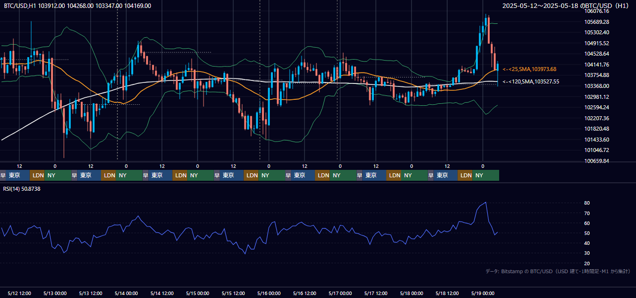Select the 2025-05-12～2025-05-18 date range title
The width and height of the screenshot is (636, 298).
point(566,6)
